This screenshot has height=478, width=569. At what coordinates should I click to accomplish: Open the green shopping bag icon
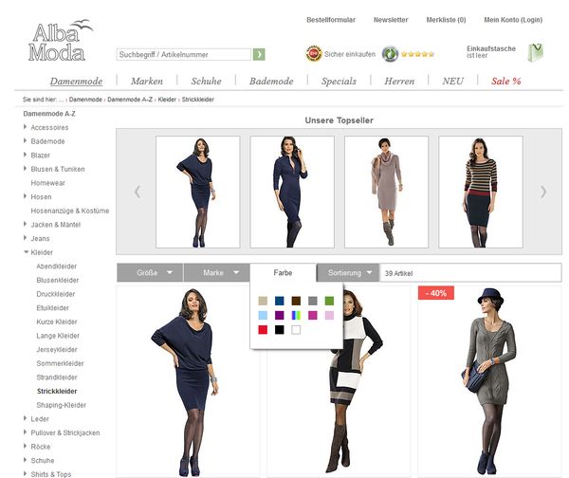click(x=536, y=52)
